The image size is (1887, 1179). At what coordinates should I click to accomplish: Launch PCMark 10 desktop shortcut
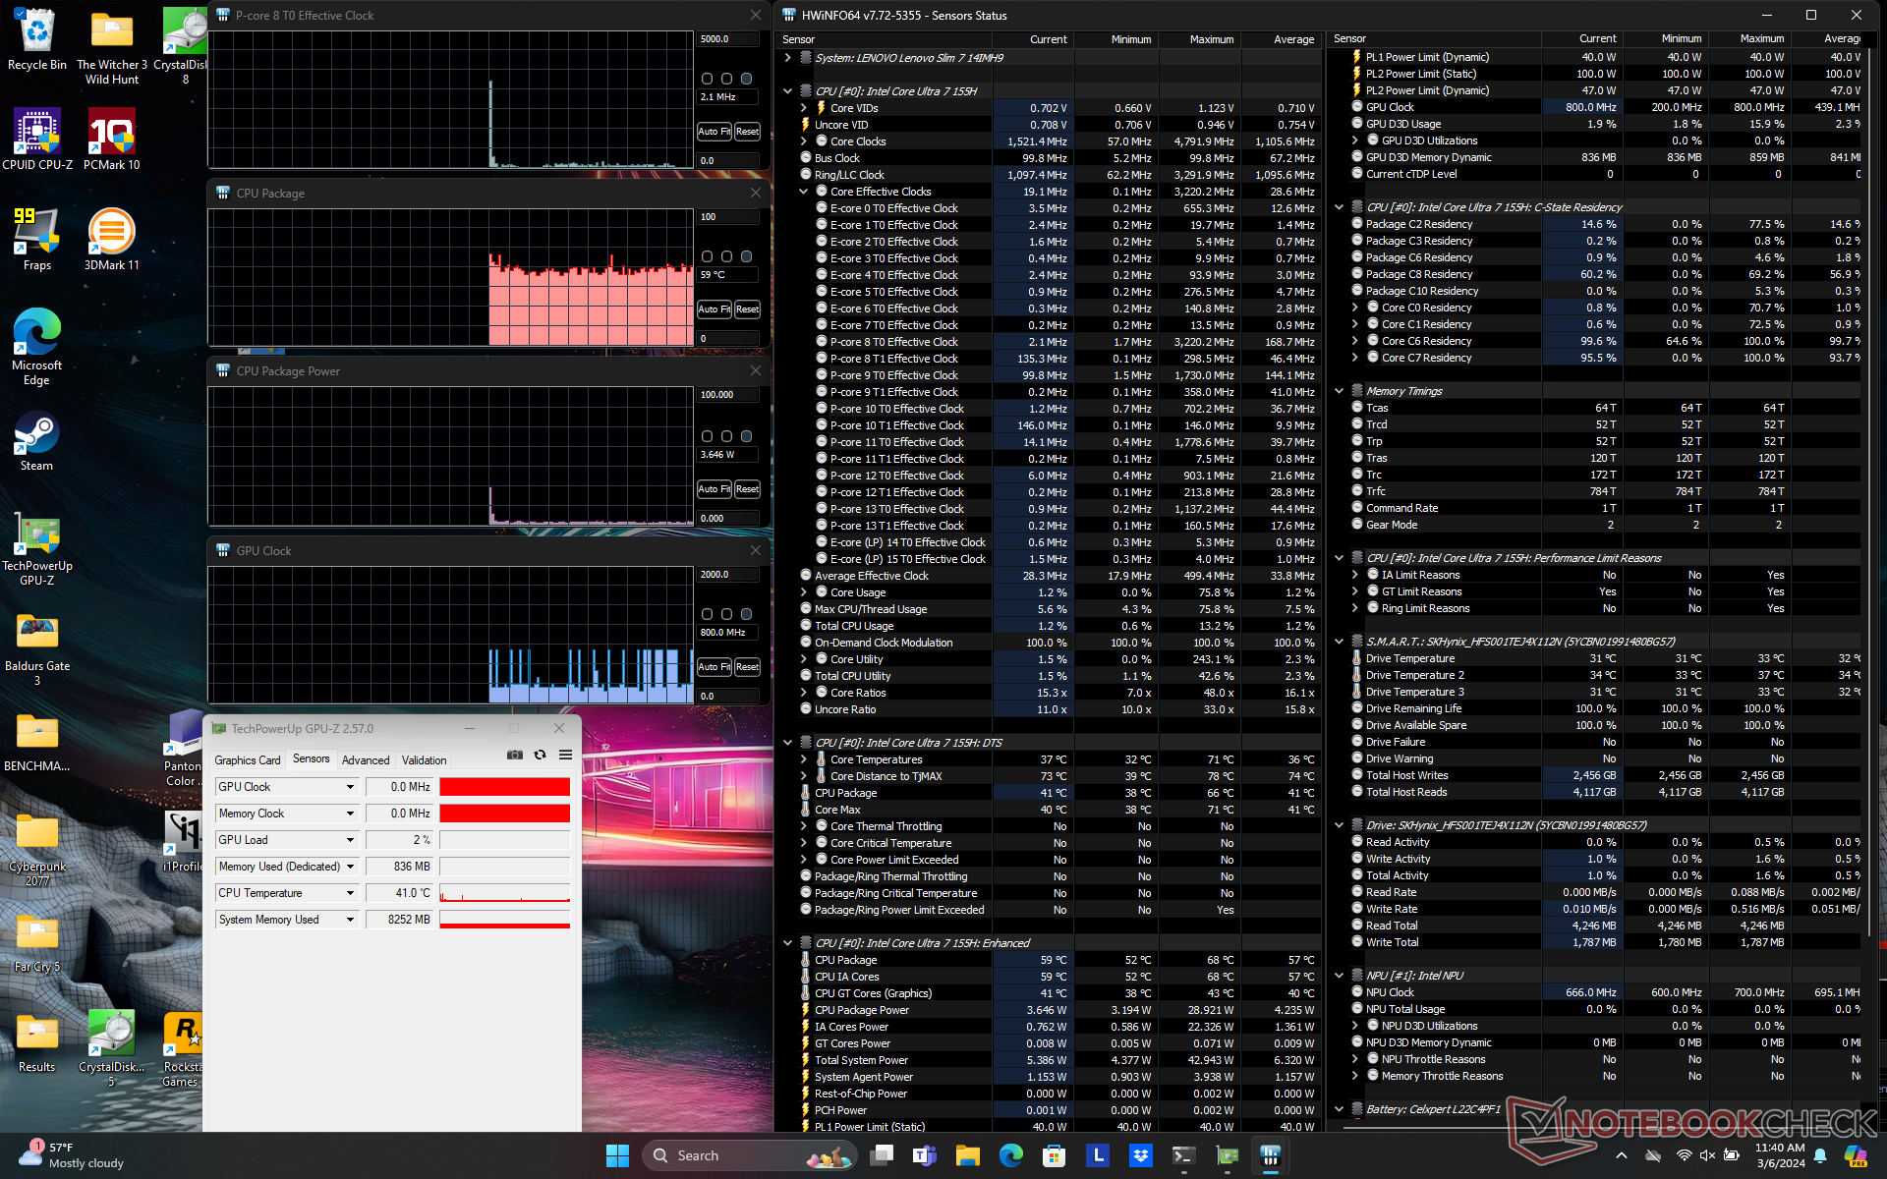click(x=112, y=140)
